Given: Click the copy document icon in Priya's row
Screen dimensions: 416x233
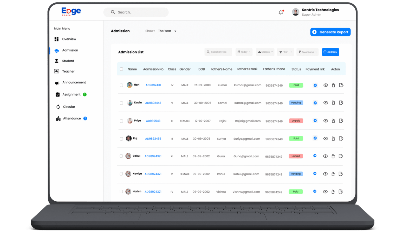Looking at the screenshot, I should pyautogui.click(x=333, y=121).
